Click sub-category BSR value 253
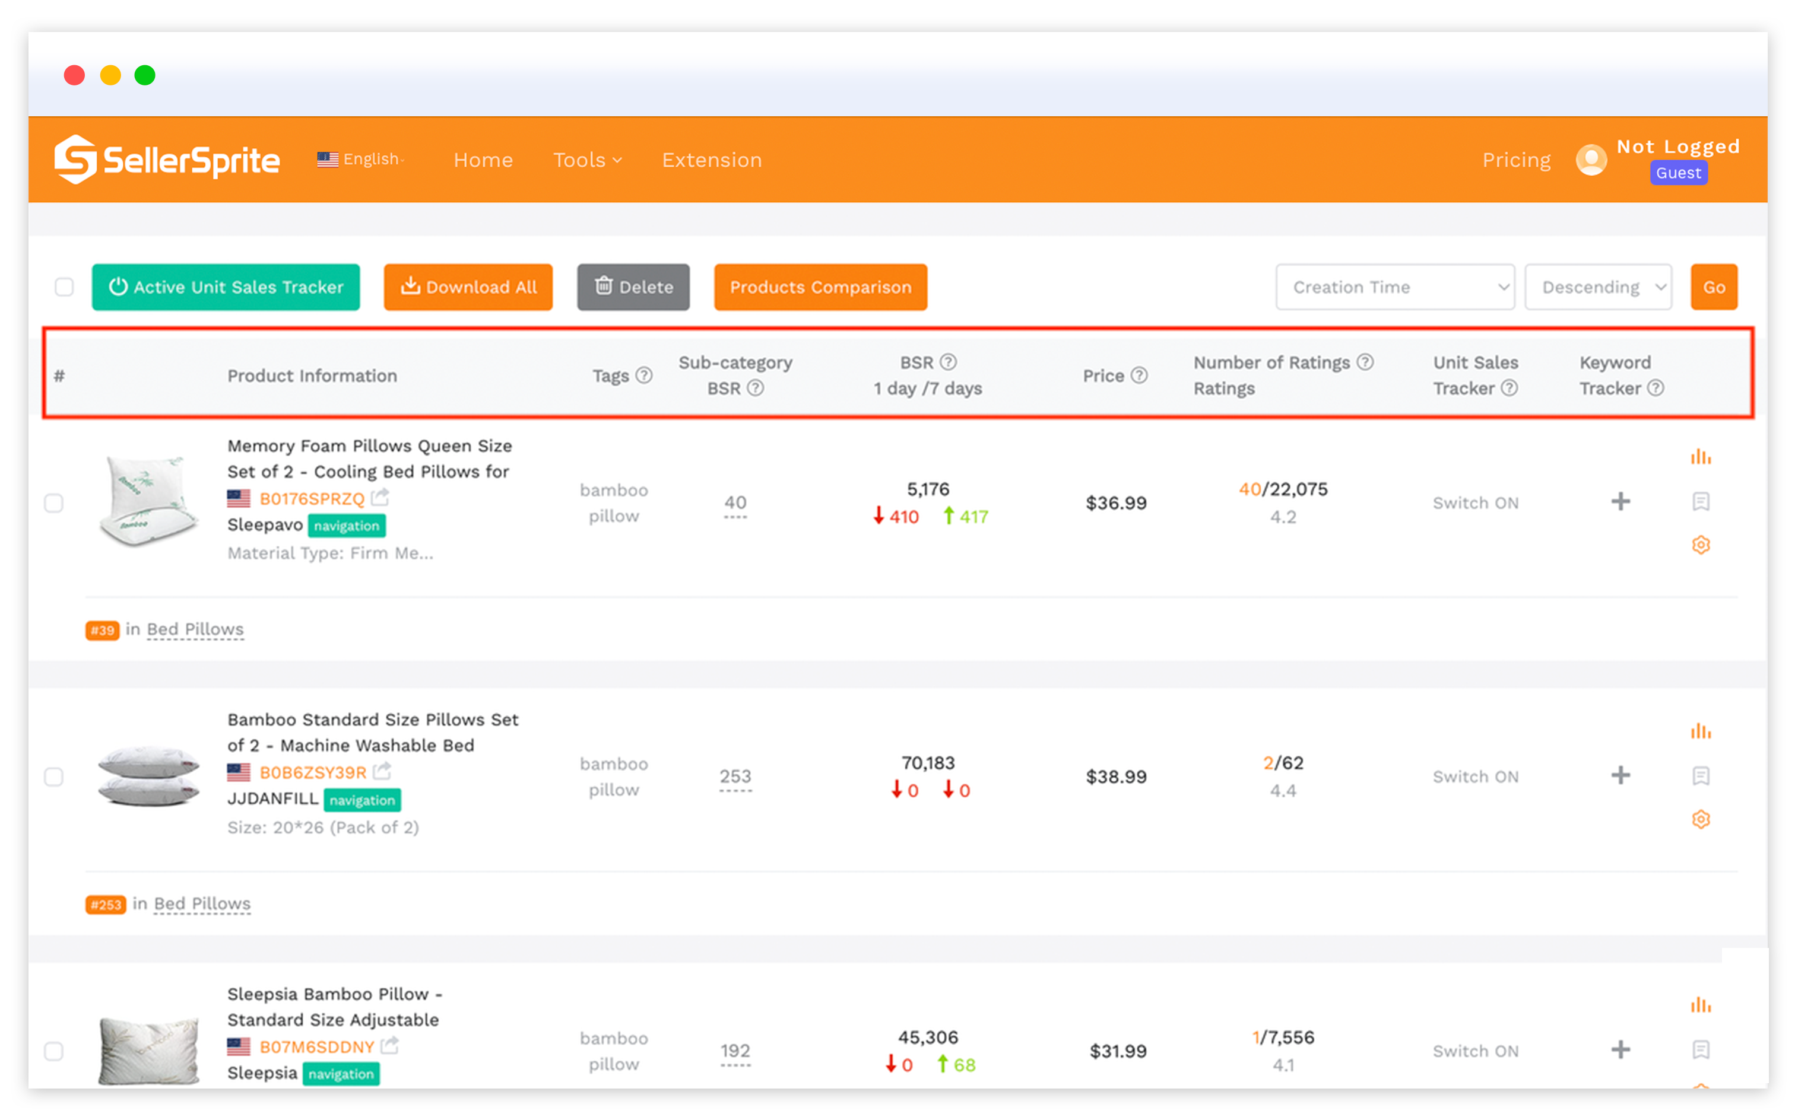The image size is (1795, 1117). click(x=735, y=777)
